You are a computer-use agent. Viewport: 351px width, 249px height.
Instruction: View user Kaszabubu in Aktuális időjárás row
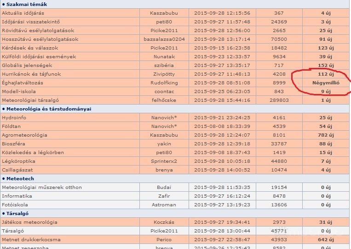click(x=164, y=13)
